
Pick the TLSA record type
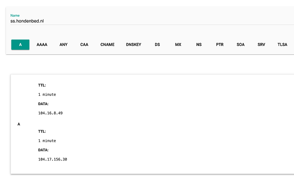click(282, 45)
